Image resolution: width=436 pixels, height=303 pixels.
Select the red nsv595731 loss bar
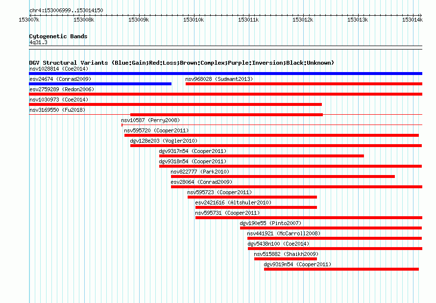(309, 218)
